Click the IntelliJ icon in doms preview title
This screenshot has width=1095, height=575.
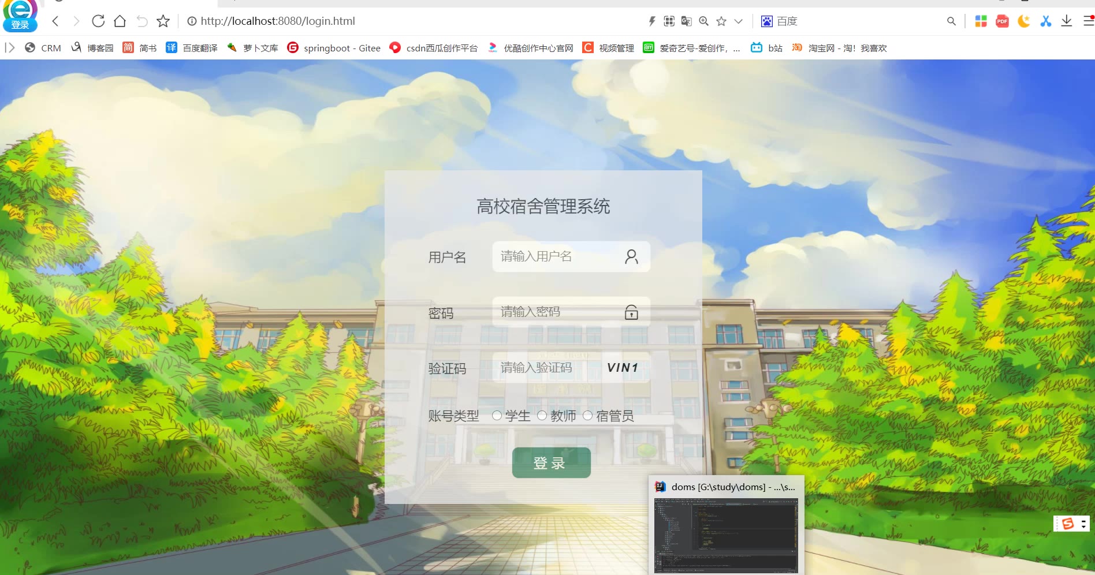pyautogui.click(x=661, y=487)
